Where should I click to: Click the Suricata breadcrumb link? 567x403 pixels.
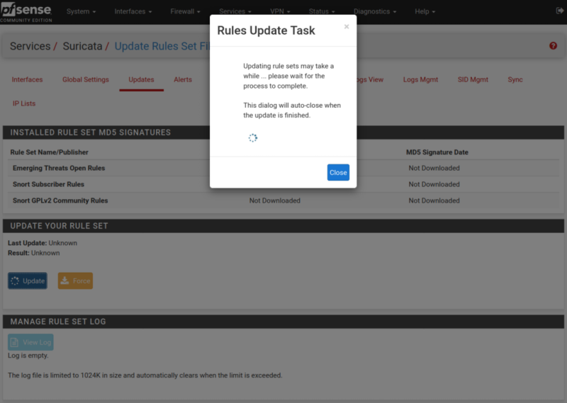pyautogui.click(x=82, y=46)
